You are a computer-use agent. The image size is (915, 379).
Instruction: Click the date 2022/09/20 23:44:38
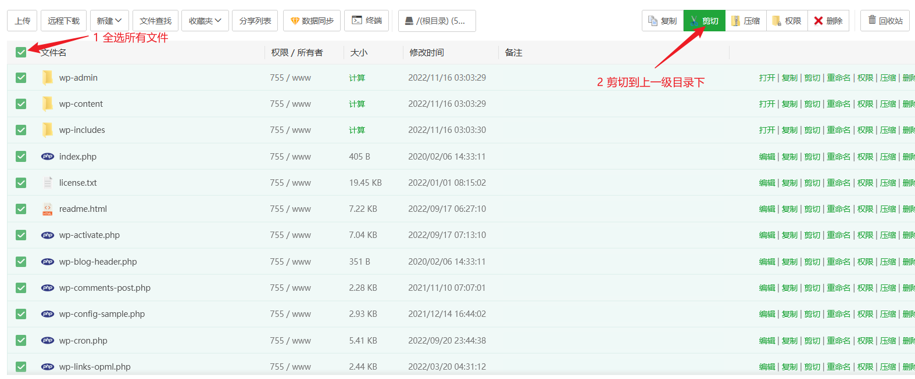(447, 341)
